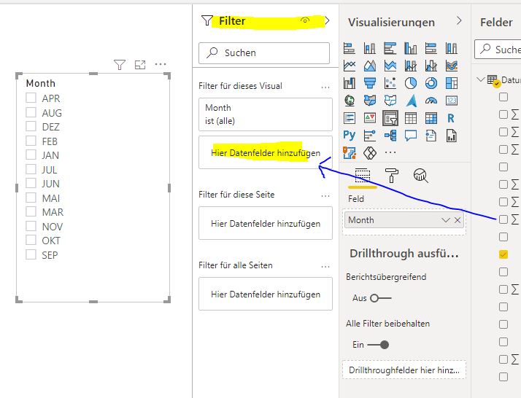Image resolution: width=521 pixels, height=398 pixels.
Task: Click the search box in the Felder pane
Action: pos(498,50)
